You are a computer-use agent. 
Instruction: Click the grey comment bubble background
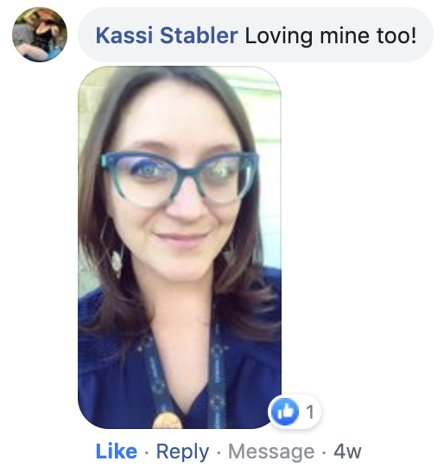coord(256,35)
